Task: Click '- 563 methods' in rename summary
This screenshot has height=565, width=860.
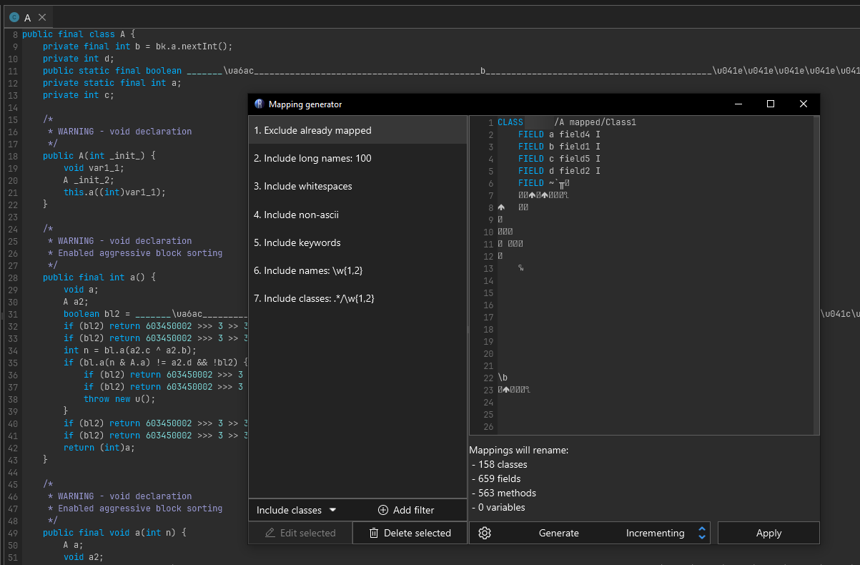Action: tap(503, 493)
